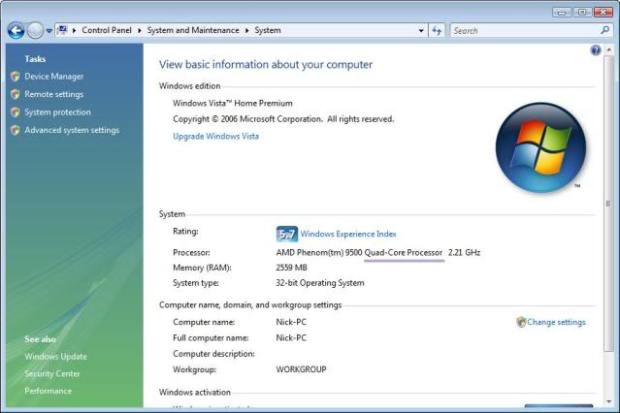
Task: Maximize the System window
Action: pyautogui.click(x=582, y=13)
